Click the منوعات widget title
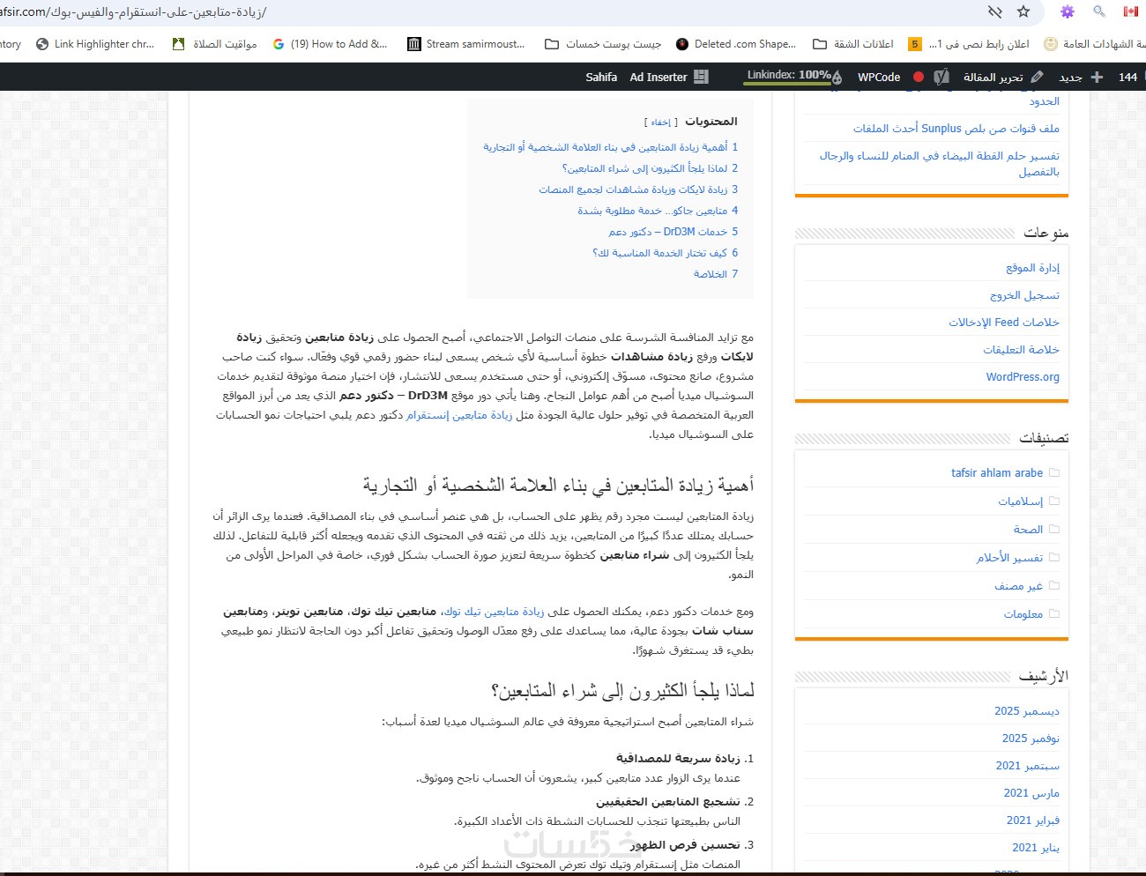This screenshot has height=876, width=1146. [x=1046, y=234]
